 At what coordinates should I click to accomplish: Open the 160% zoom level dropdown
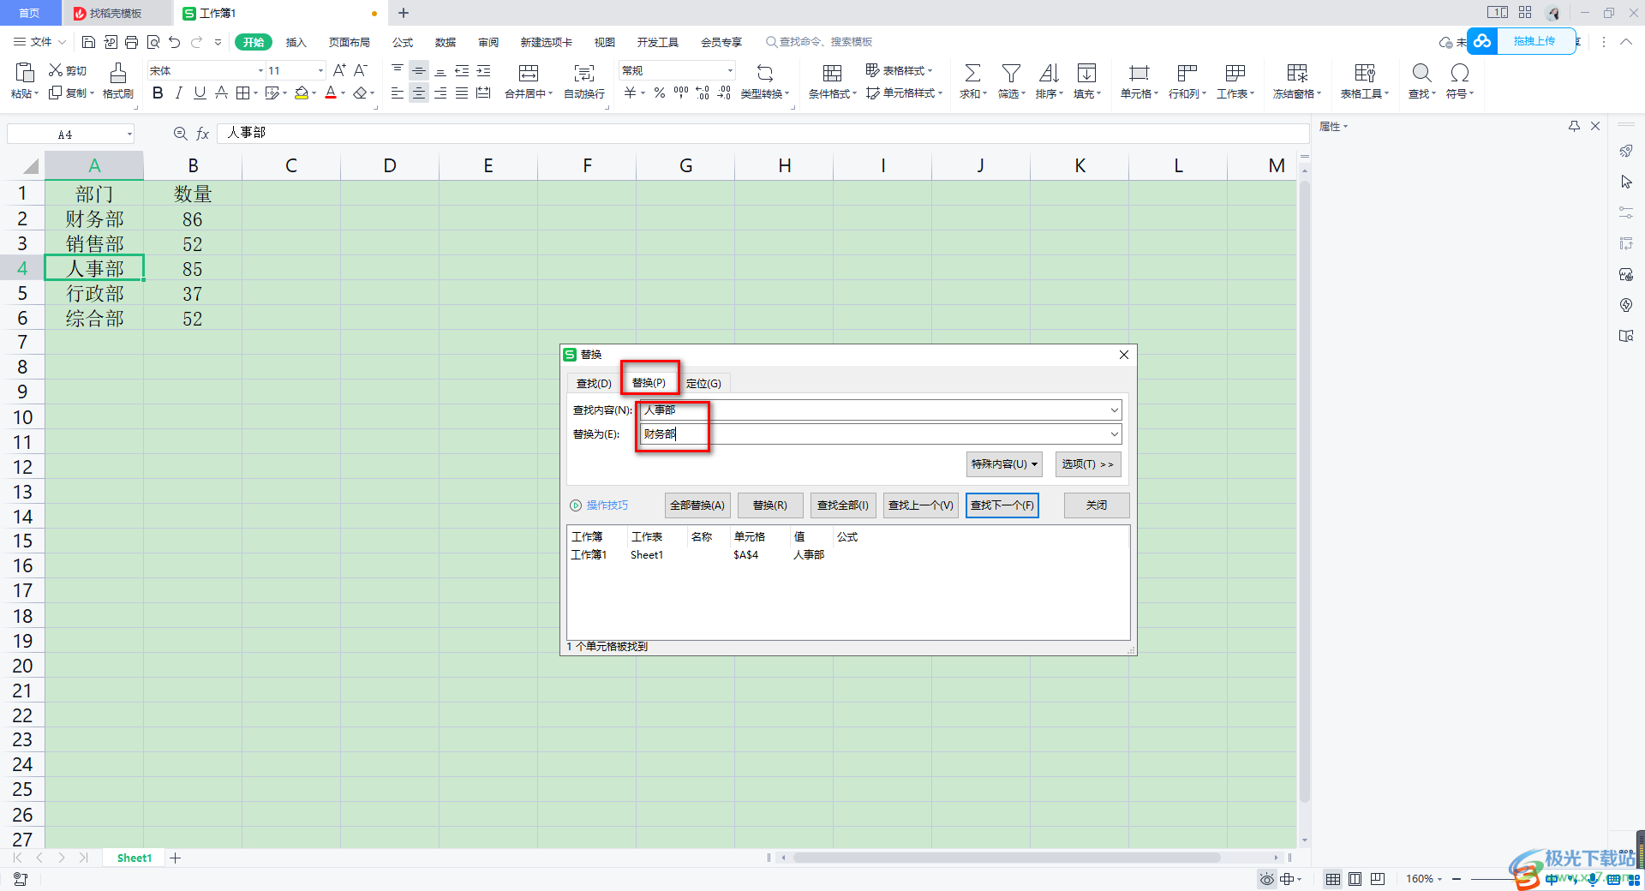click(x=1423, y=879)
